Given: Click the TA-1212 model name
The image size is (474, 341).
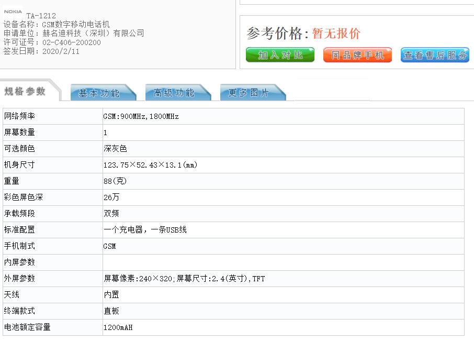Looking at the screenshot, I should [41, 16].
